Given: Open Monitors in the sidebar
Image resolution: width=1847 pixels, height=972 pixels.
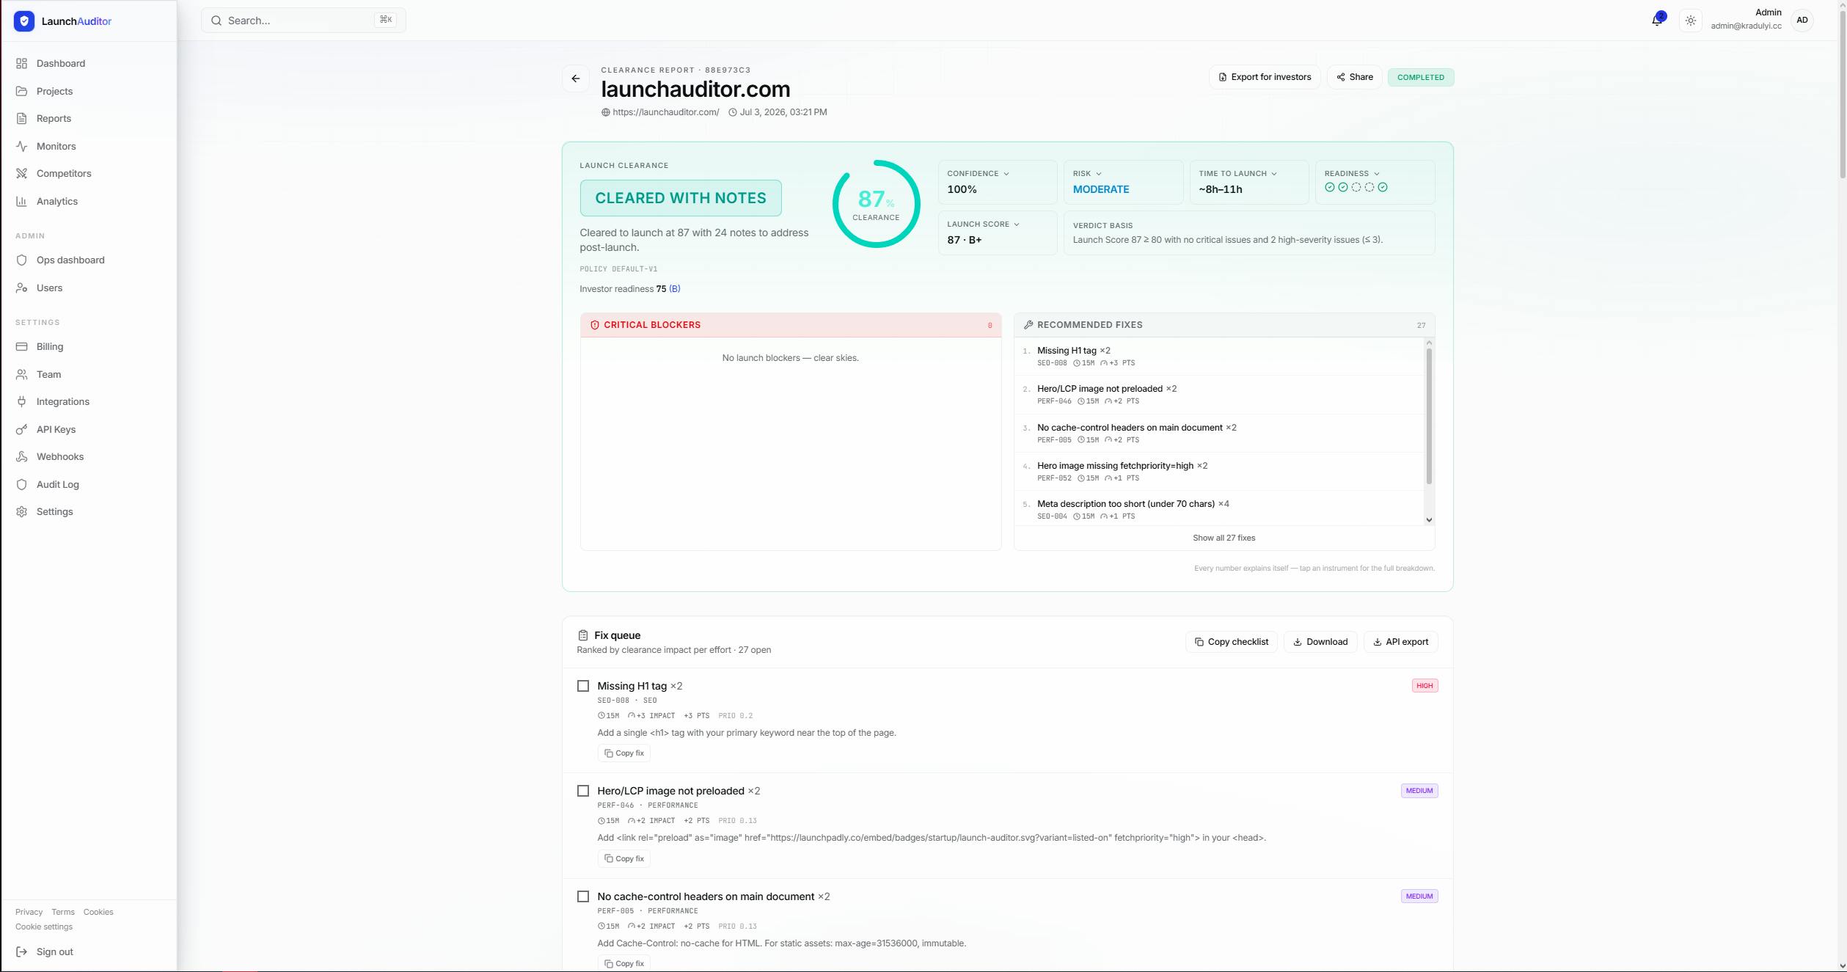Looking at the screenshot, I should tap(89, 147).
